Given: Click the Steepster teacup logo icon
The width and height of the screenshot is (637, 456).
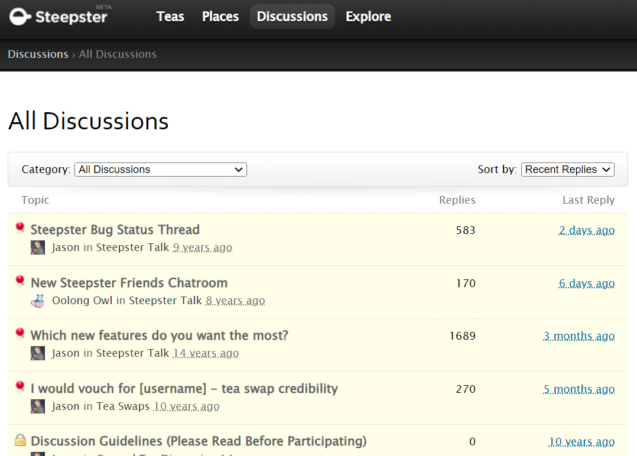Looking at the screenshot, I should [x=20, y=17].
